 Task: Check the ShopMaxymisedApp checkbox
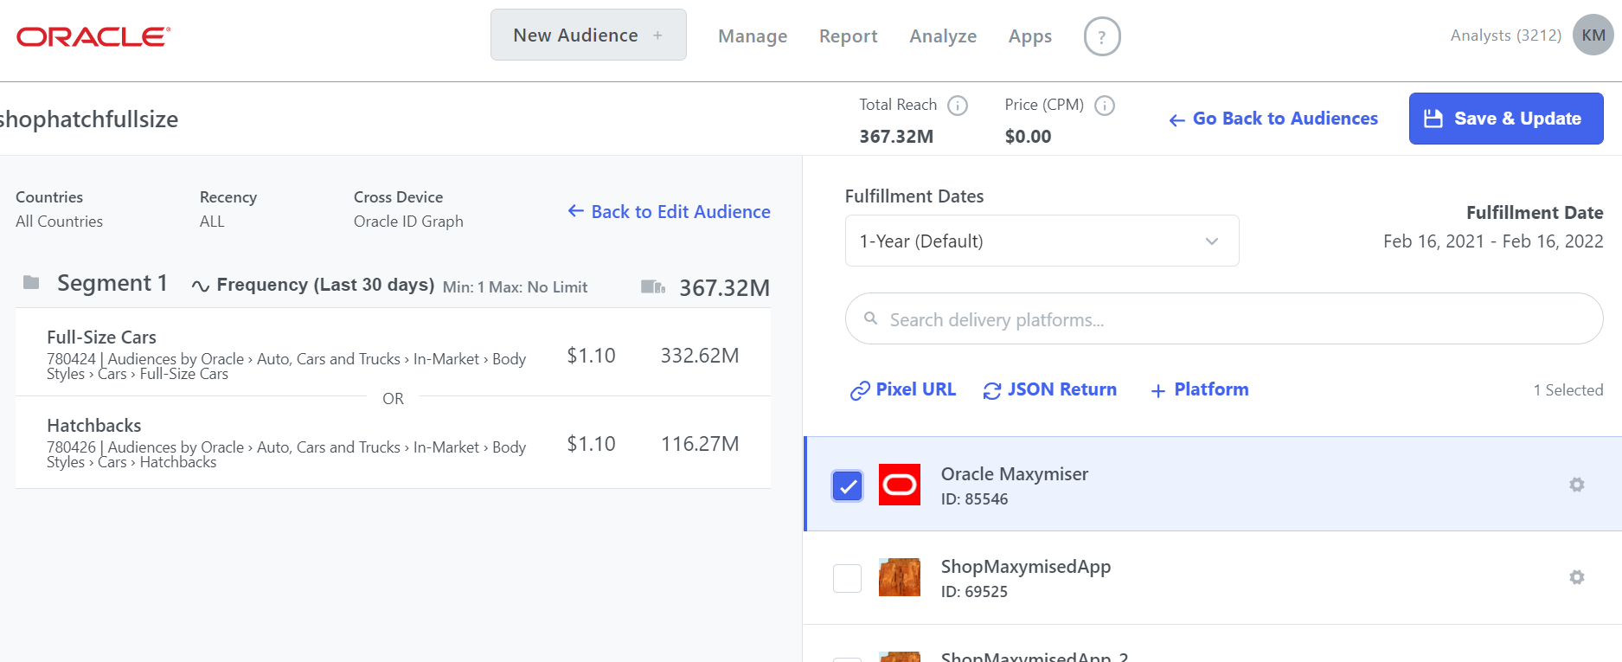pos(848,578)
